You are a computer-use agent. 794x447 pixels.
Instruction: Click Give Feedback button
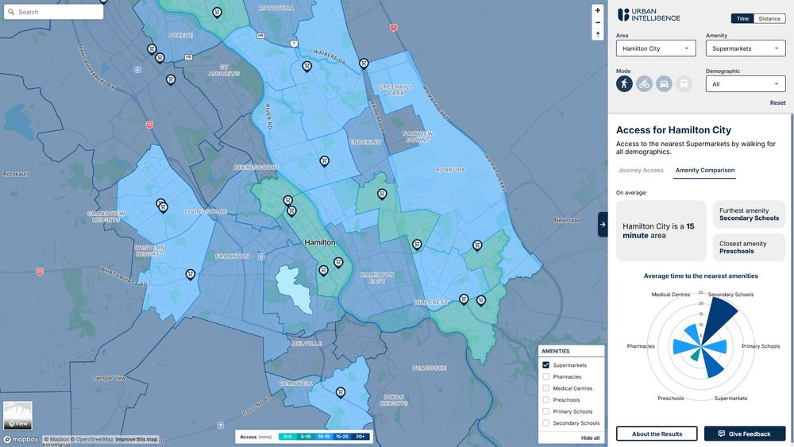745,434
